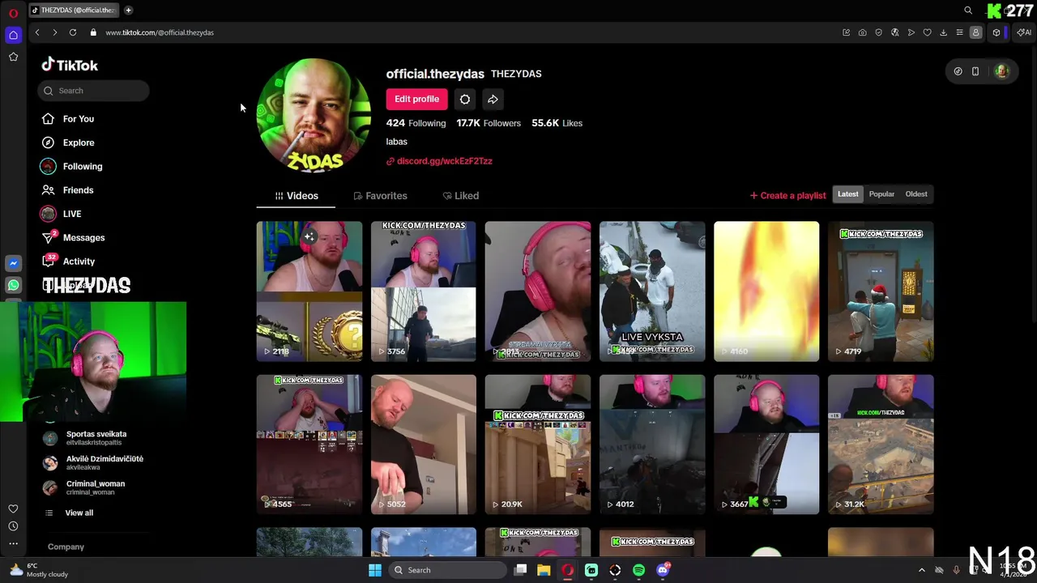
Task: Switch to the Favorites tab
Action: point(380,196)
